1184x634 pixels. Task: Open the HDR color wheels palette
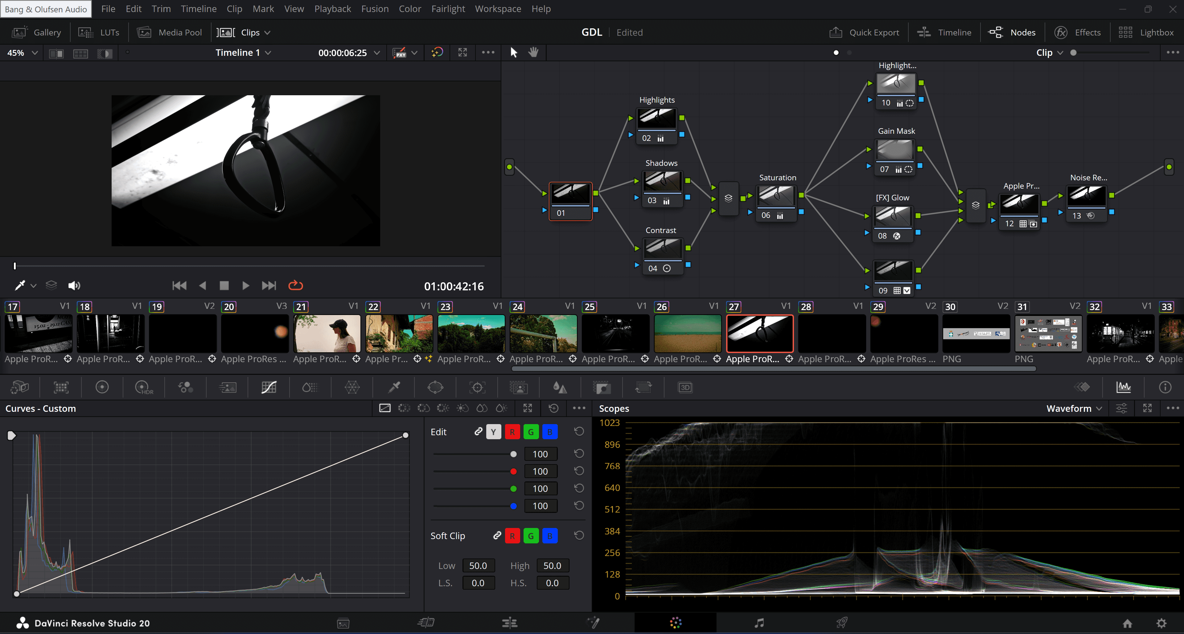(x=143, y=387)
